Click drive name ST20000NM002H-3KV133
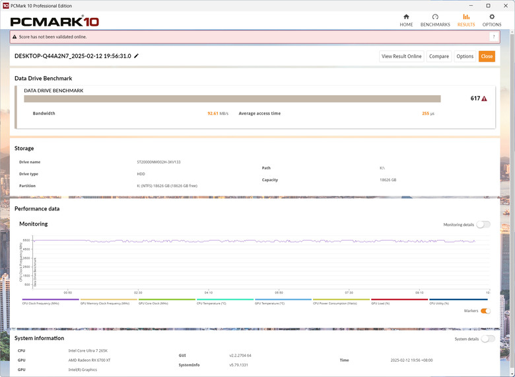The height and width of the screenshot is (377, 515). click(x=158, y=162)
